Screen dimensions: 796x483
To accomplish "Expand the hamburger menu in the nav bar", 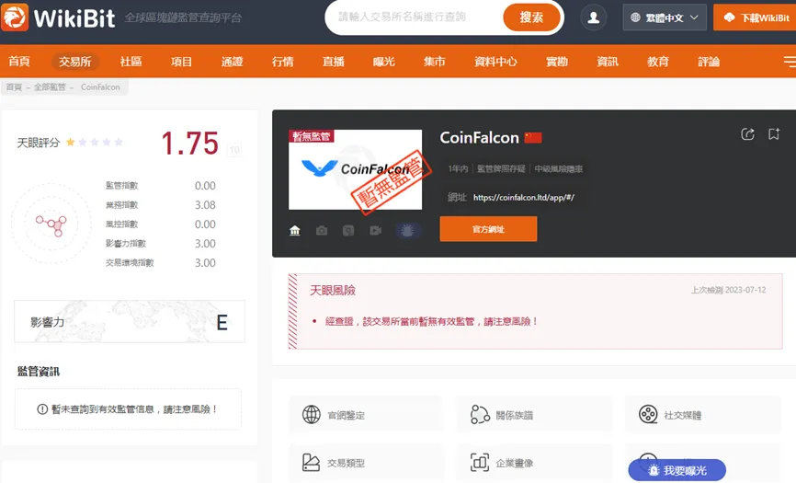I will (790, 62).
